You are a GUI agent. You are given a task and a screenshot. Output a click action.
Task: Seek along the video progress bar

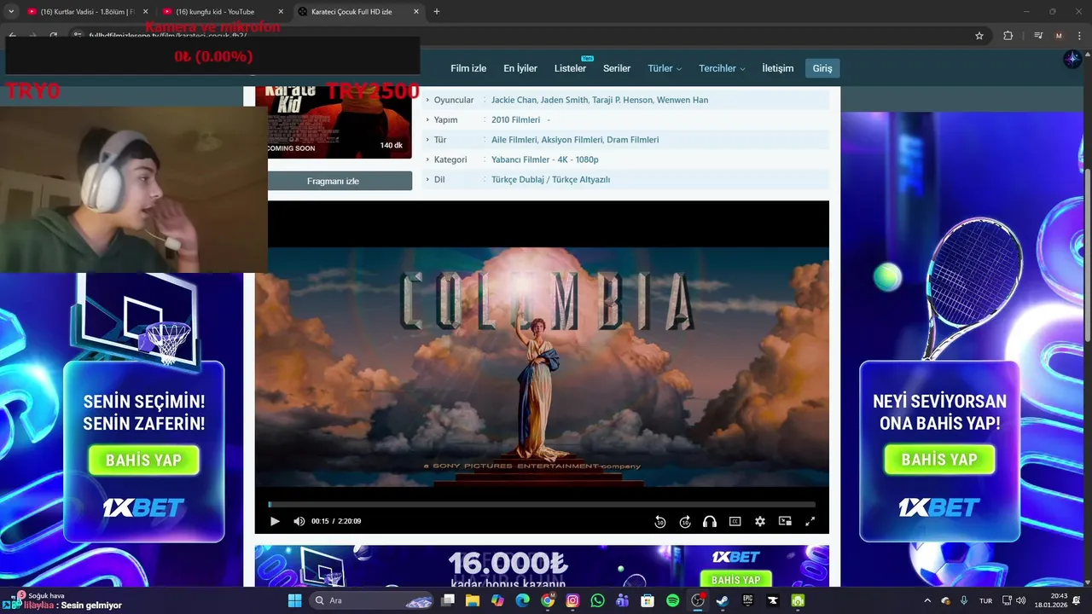point(542,505)
